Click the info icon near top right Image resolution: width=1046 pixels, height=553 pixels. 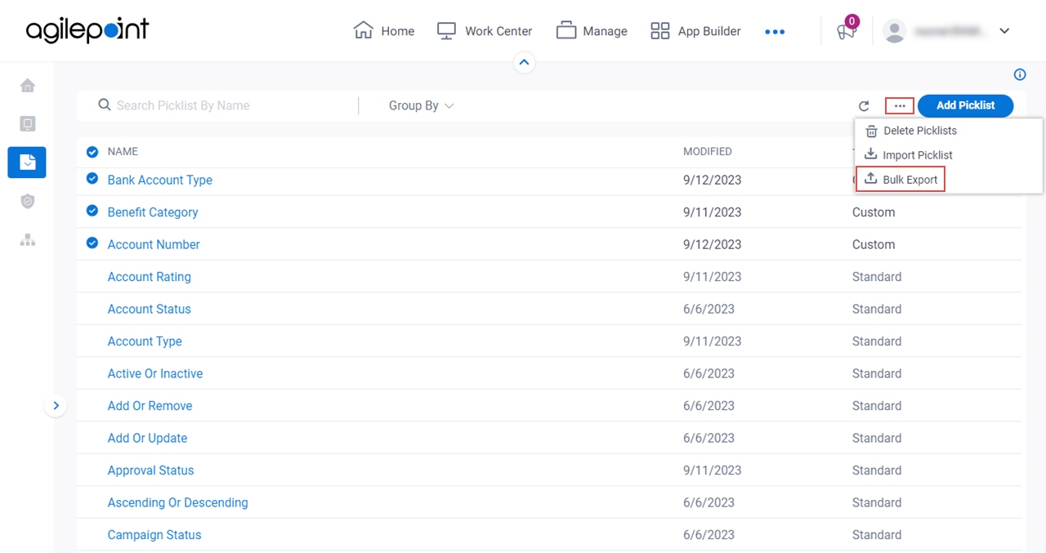[1020, 74]
